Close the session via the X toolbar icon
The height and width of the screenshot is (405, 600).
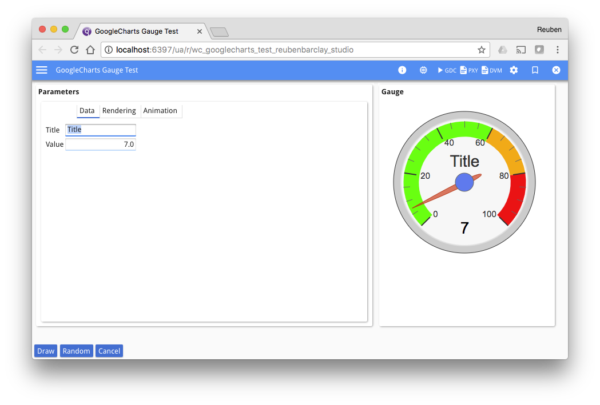pos(555,70)
